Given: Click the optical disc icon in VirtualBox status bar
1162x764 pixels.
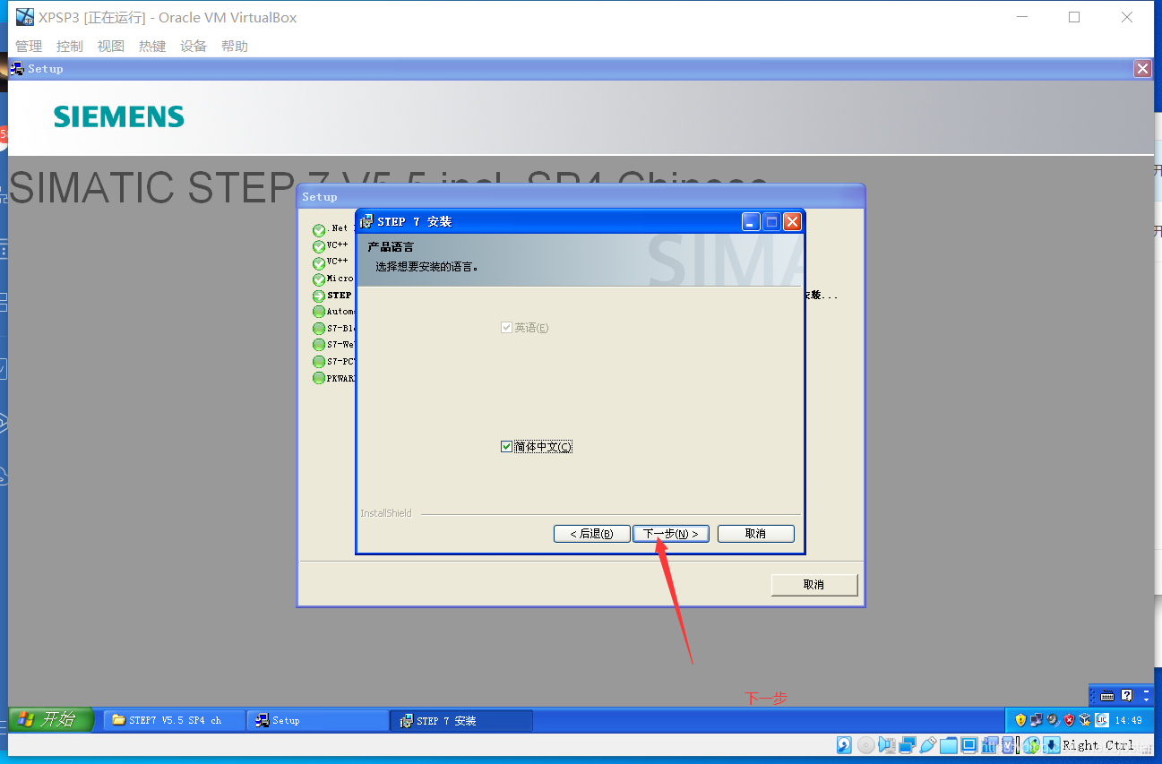Looking at the screenshot, I should point(865,744).
